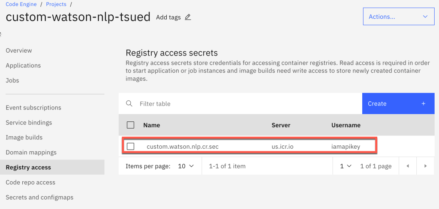Click the magnifier search icon in filter bar
The image size is (439, 209).
(129, 103)
